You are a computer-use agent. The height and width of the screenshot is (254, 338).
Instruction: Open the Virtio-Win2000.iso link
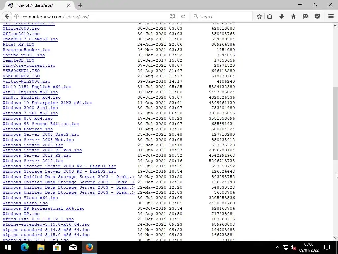[26, 81]
